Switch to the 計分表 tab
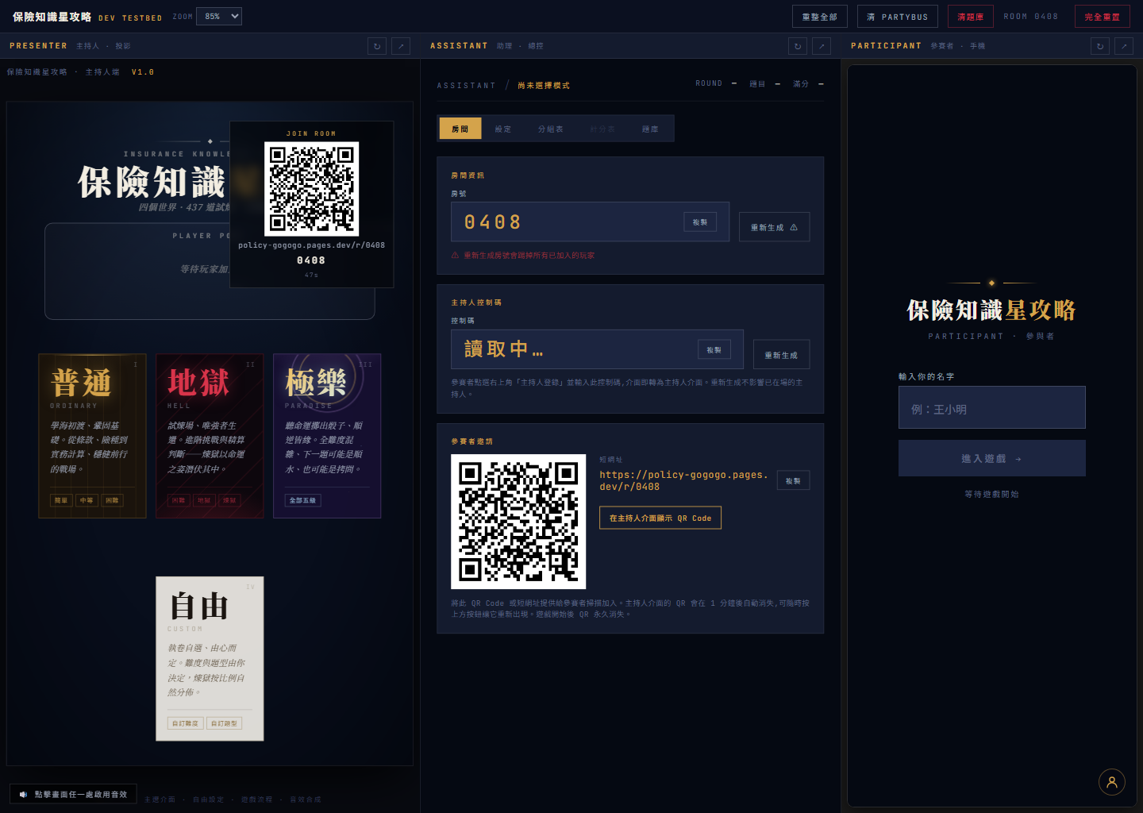The height and width of the screenshot is (813, 1143). point(602,129)
